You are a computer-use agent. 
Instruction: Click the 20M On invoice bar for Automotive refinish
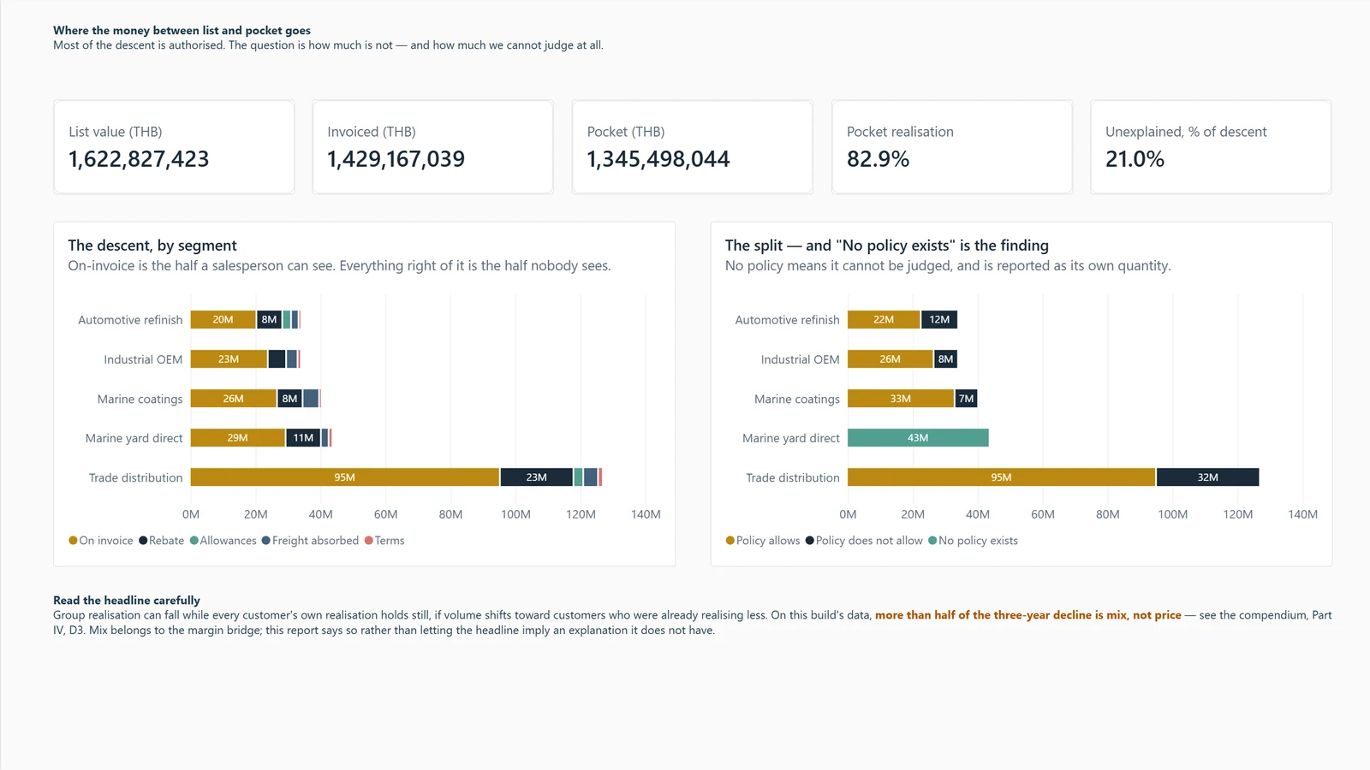223,320
